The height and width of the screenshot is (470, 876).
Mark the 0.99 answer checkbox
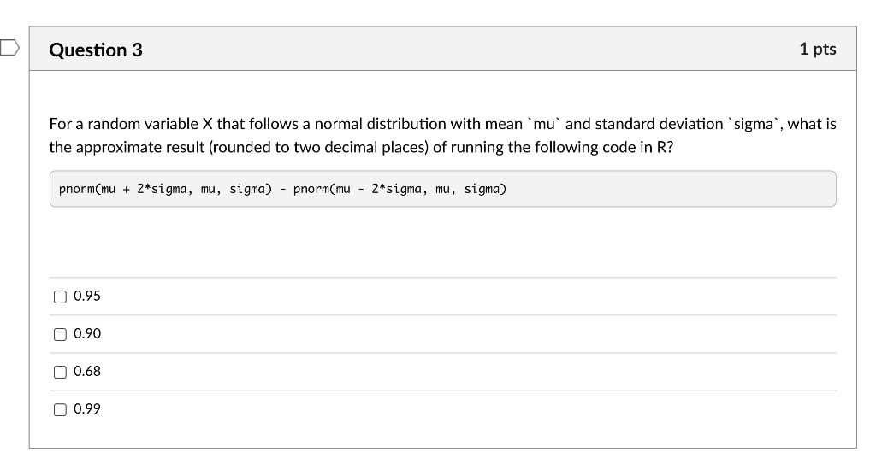tap(60, 409)
